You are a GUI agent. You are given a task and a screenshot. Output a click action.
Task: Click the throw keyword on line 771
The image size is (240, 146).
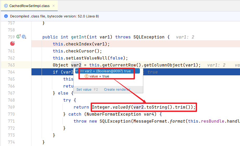click(80, 121)
